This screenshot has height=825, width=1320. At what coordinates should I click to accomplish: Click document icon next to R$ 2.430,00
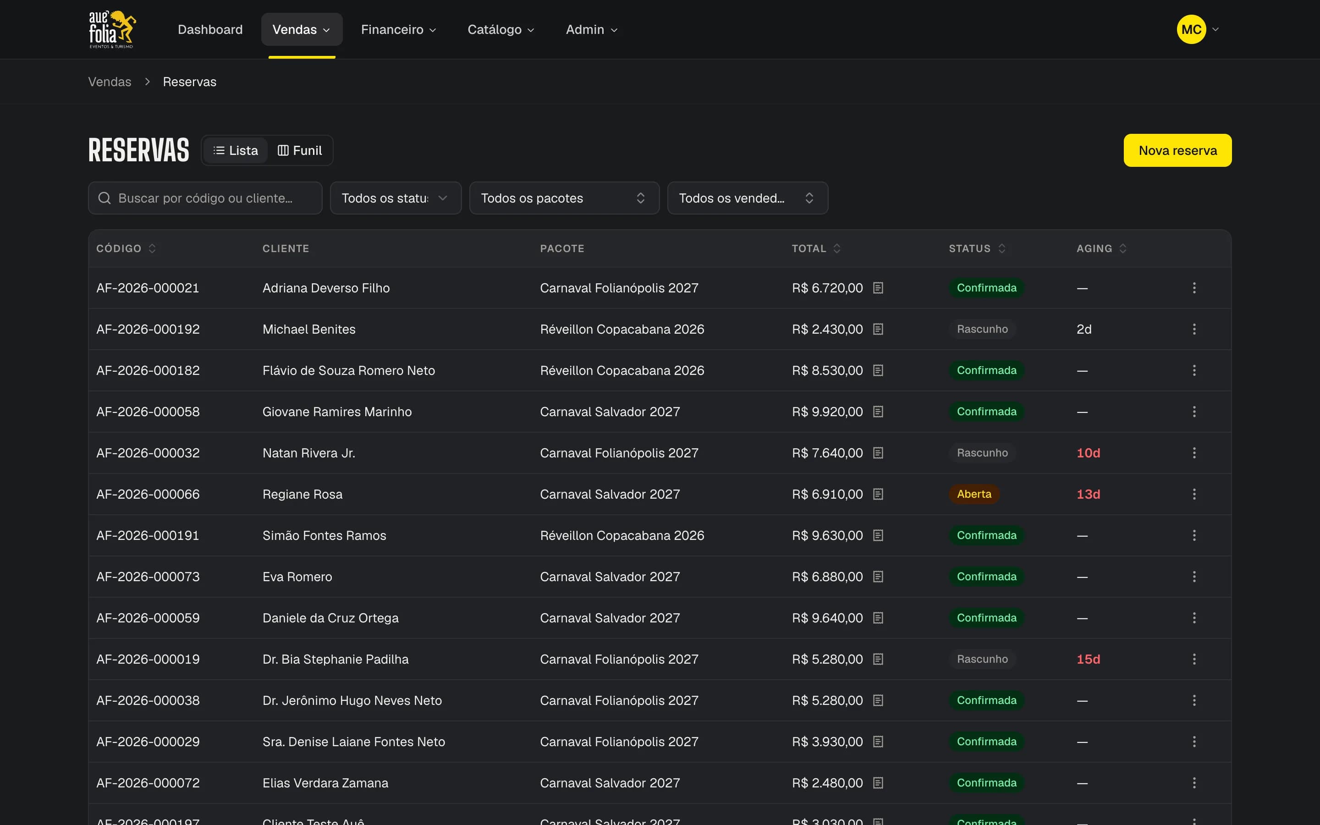click(x=878, y=329)
